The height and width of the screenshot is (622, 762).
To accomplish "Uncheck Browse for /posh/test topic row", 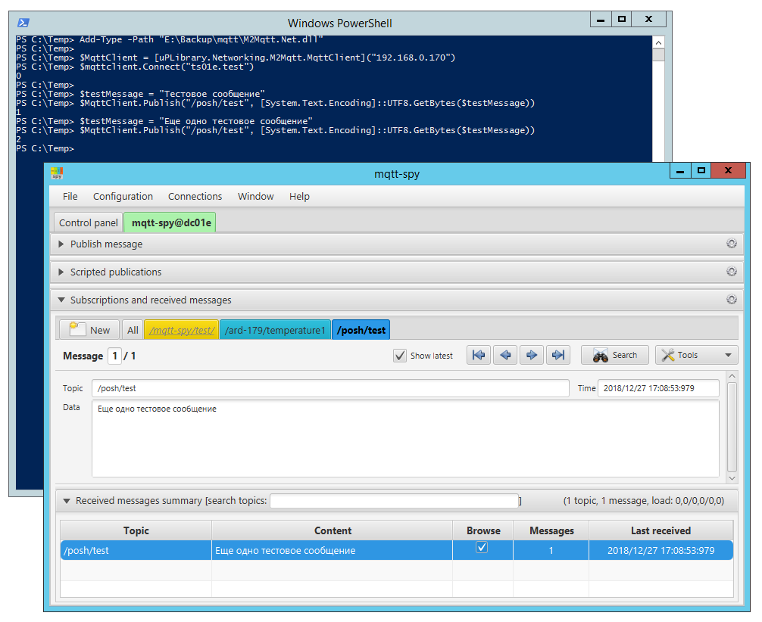I will pos(482,549).
